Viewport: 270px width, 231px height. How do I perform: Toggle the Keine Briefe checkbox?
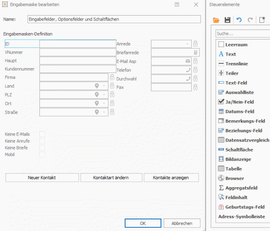coord(42,148)
